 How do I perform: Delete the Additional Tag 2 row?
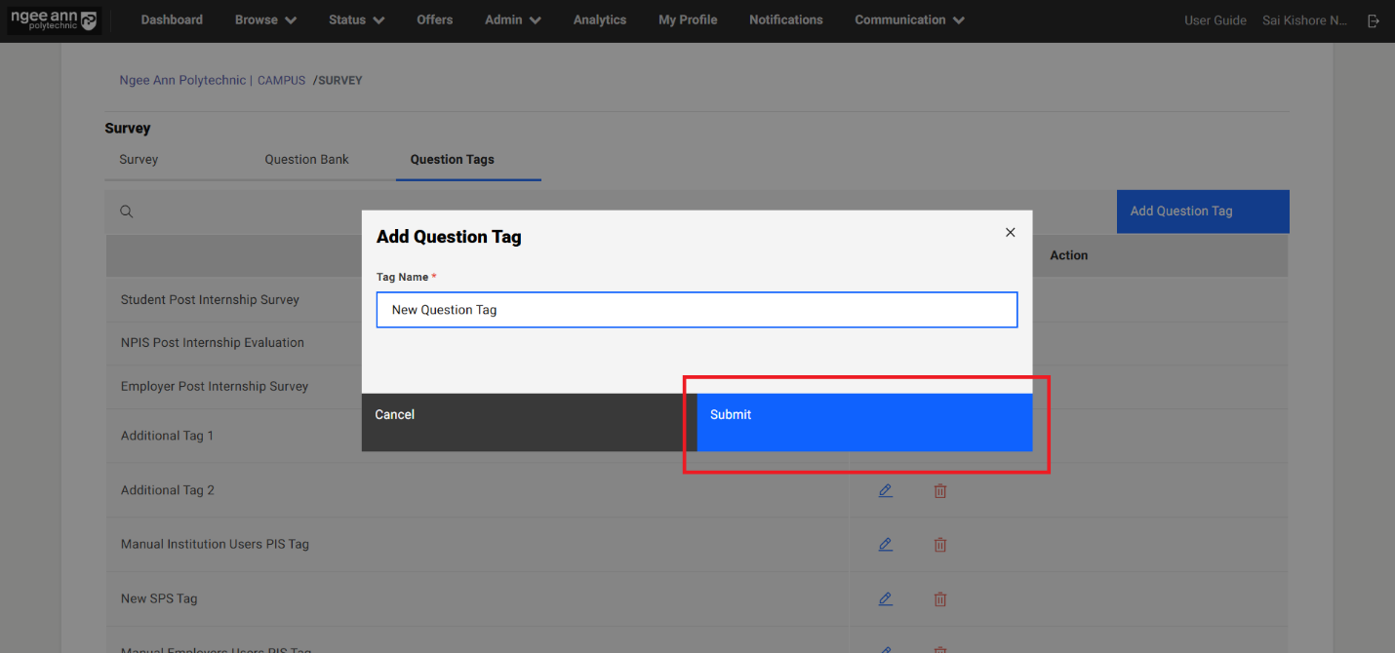[939, 490]
